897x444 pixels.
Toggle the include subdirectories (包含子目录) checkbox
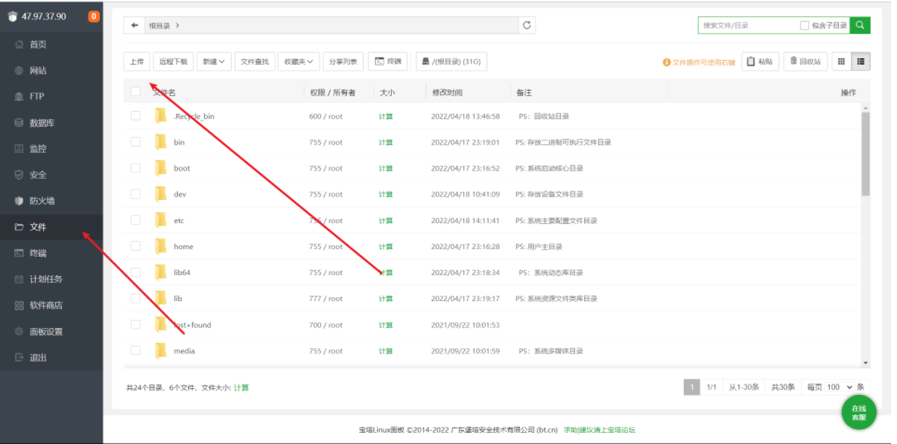click(805, 25)
